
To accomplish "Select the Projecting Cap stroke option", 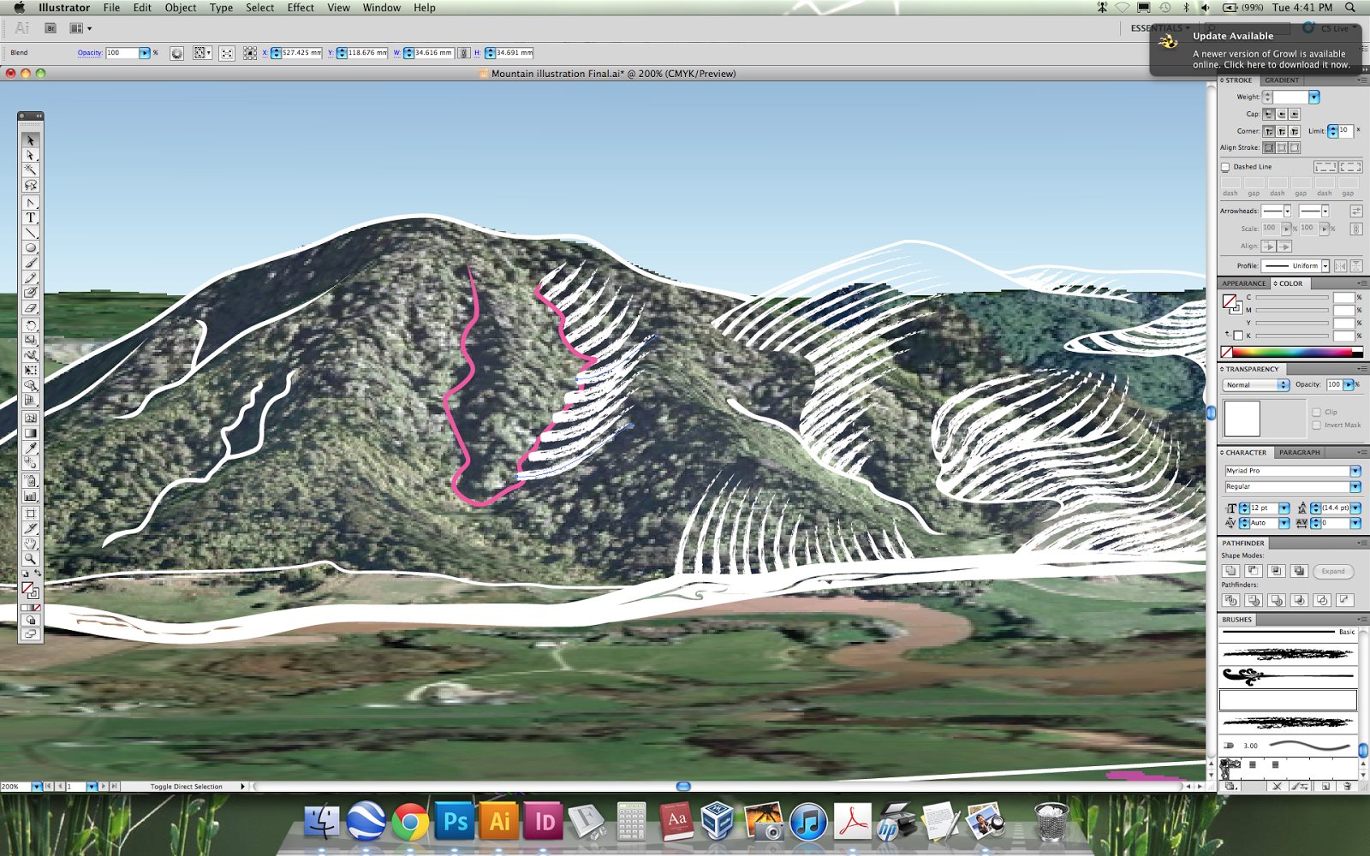I will coord(1294,114).
